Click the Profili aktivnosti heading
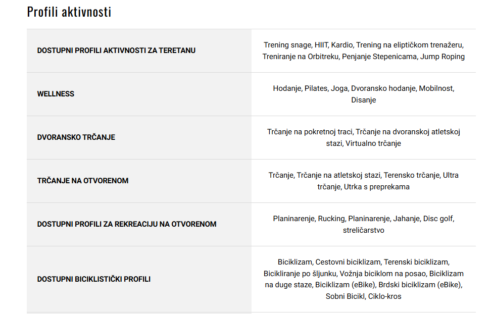This screenshot has width=491, height=314. (x=69, y=12)
